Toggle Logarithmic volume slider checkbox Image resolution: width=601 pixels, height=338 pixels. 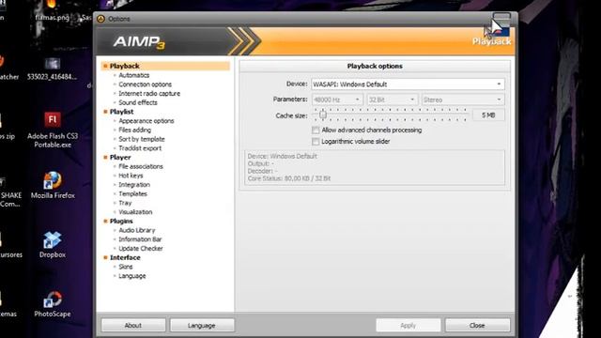coord(316,142)
